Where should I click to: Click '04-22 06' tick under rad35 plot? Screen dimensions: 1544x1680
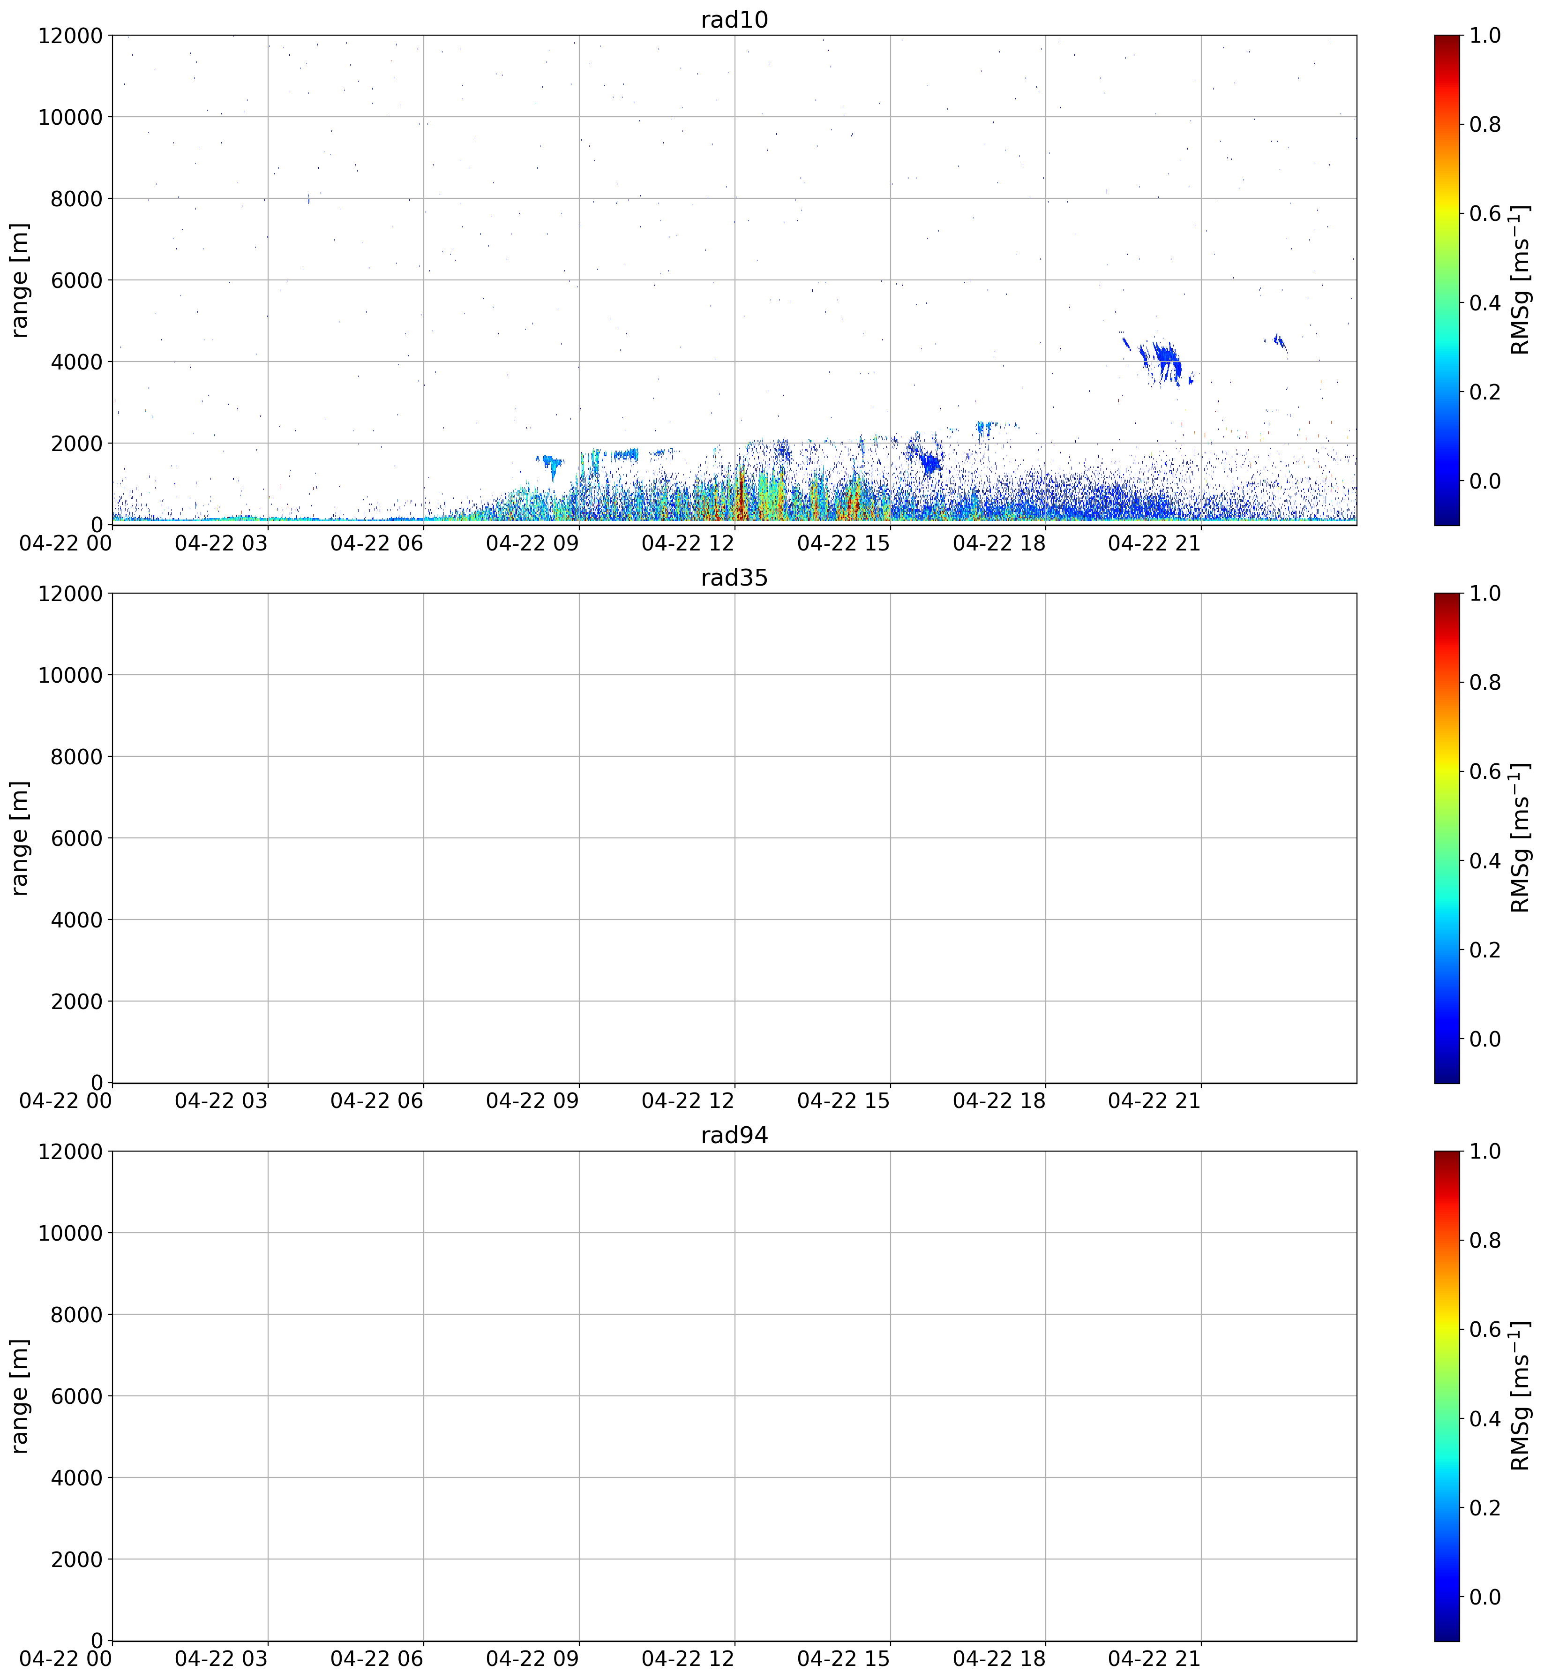click(x=377, y=1101)
